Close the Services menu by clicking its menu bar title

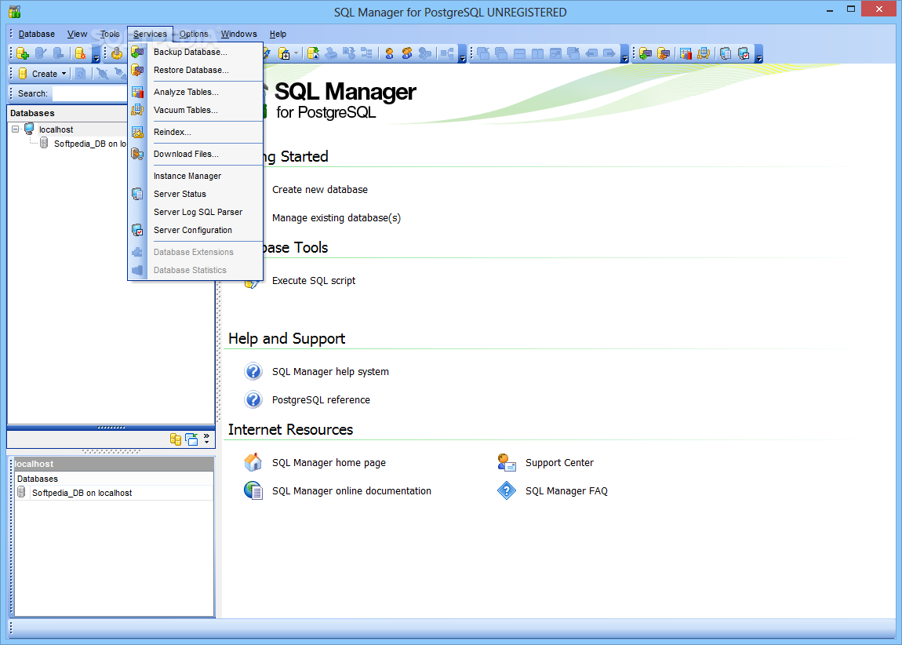click(150, 34)
